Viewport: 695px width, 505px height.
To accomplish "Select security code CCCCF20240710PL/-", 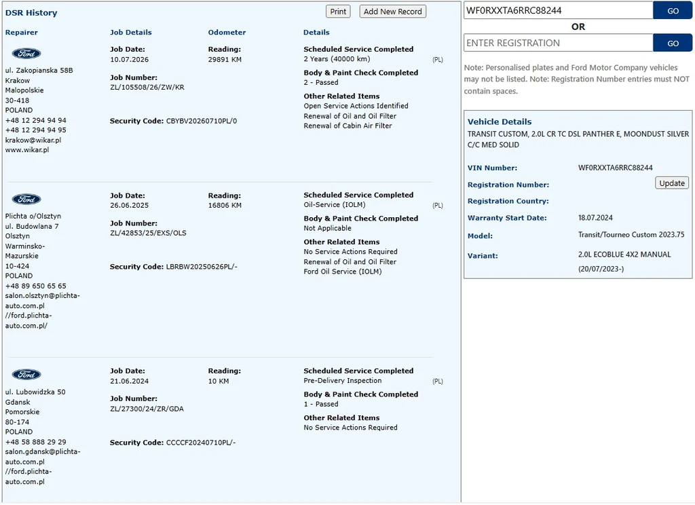I will point(201,443).
